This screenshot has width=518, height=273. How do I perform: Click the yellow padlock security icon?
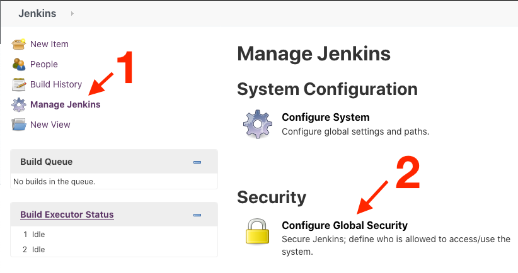pyautogui.click(x=257, y=231)
